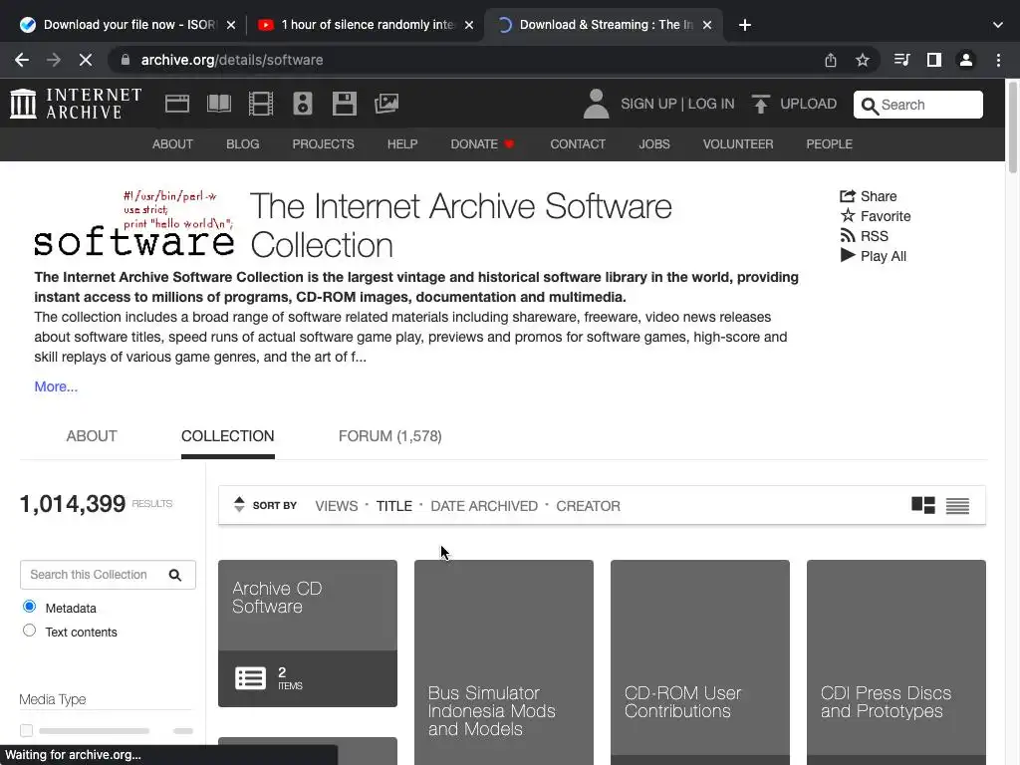
Task: Open the CD-ROM User Contributions tile
Action: (700, 662)
